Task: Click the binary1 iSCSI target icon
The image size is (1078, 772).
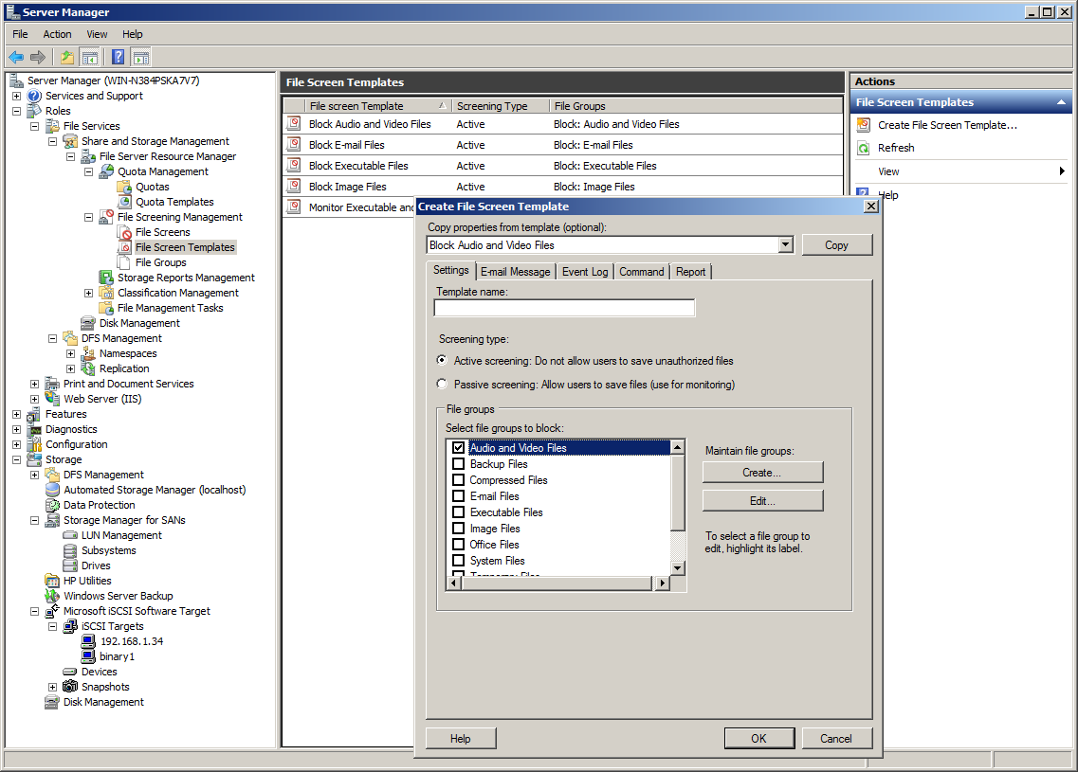Action: pos(88,655)
